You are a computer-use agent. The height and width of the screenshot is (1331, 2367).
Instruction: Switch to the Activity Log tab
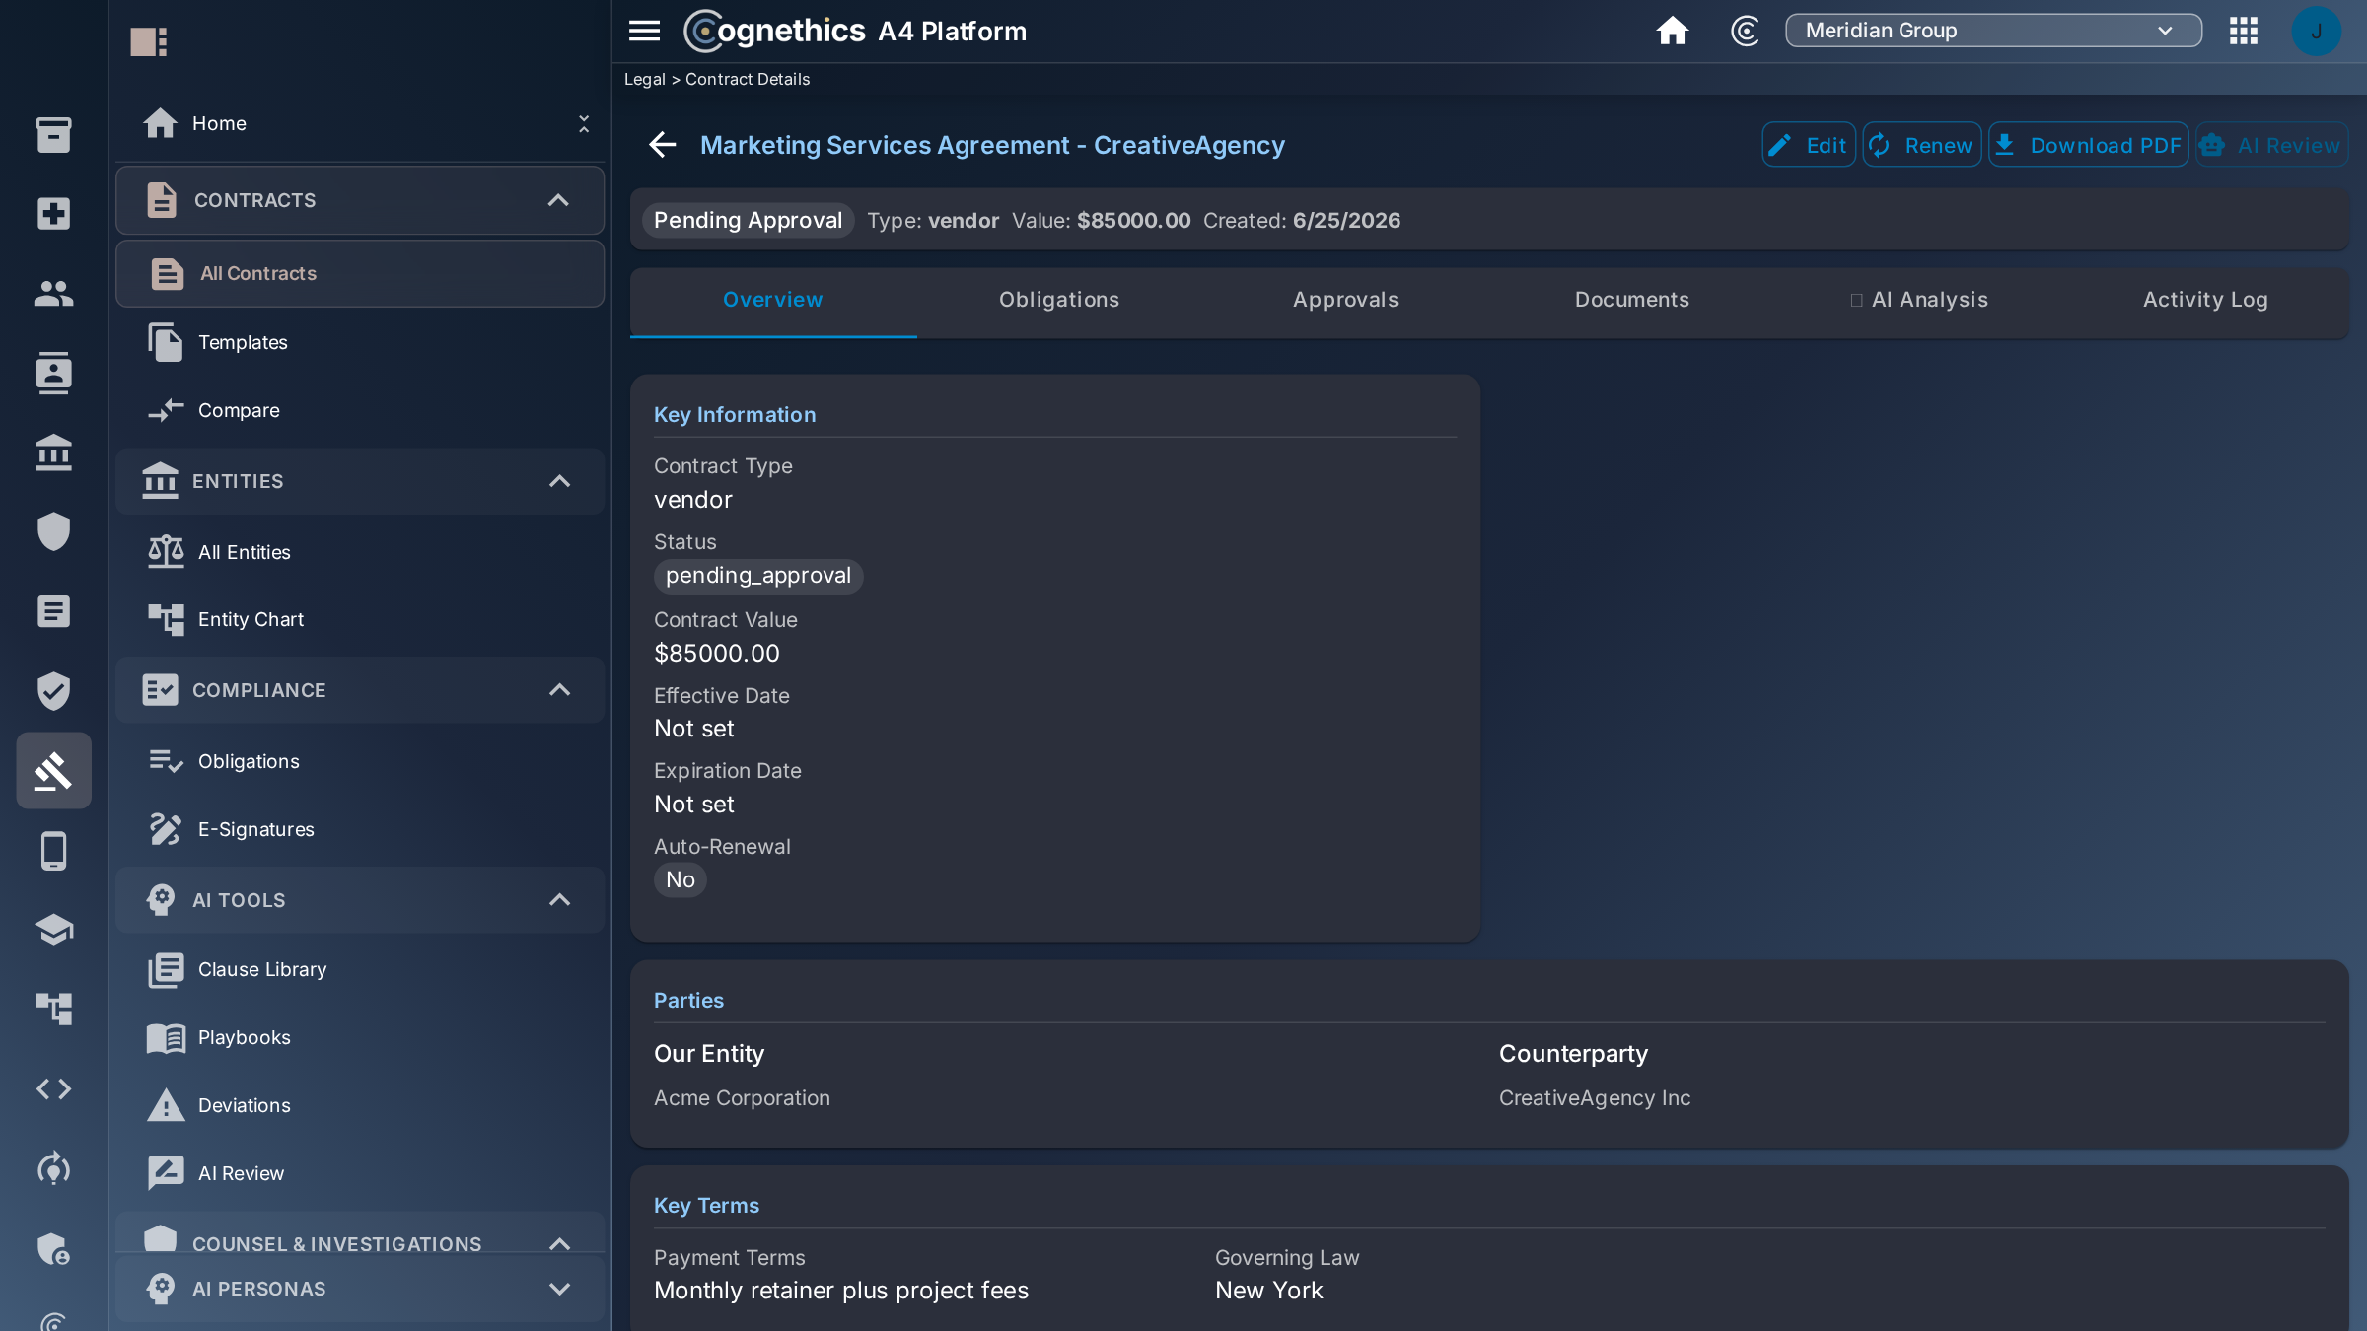tap(2205, 300)
